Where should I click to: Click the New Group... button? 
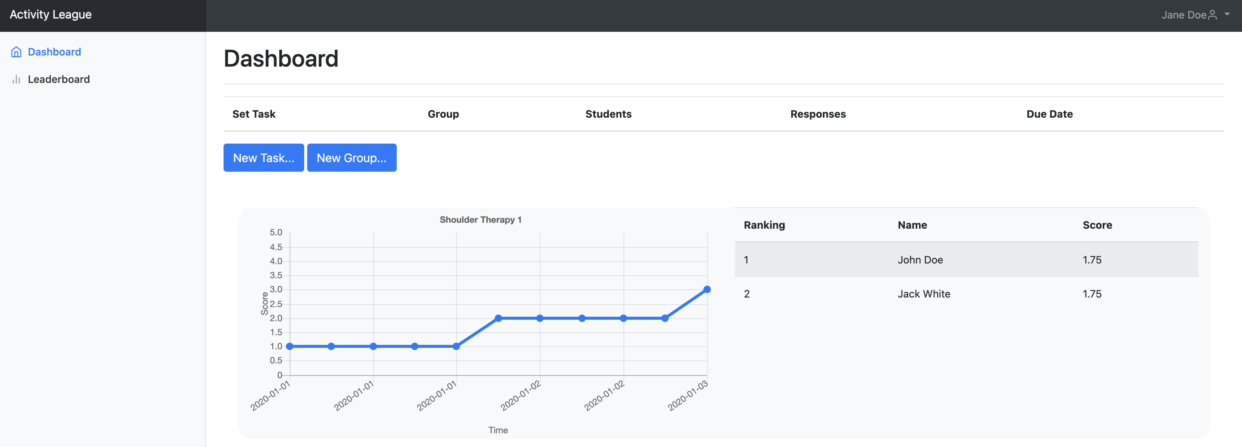tap(352, 158)
